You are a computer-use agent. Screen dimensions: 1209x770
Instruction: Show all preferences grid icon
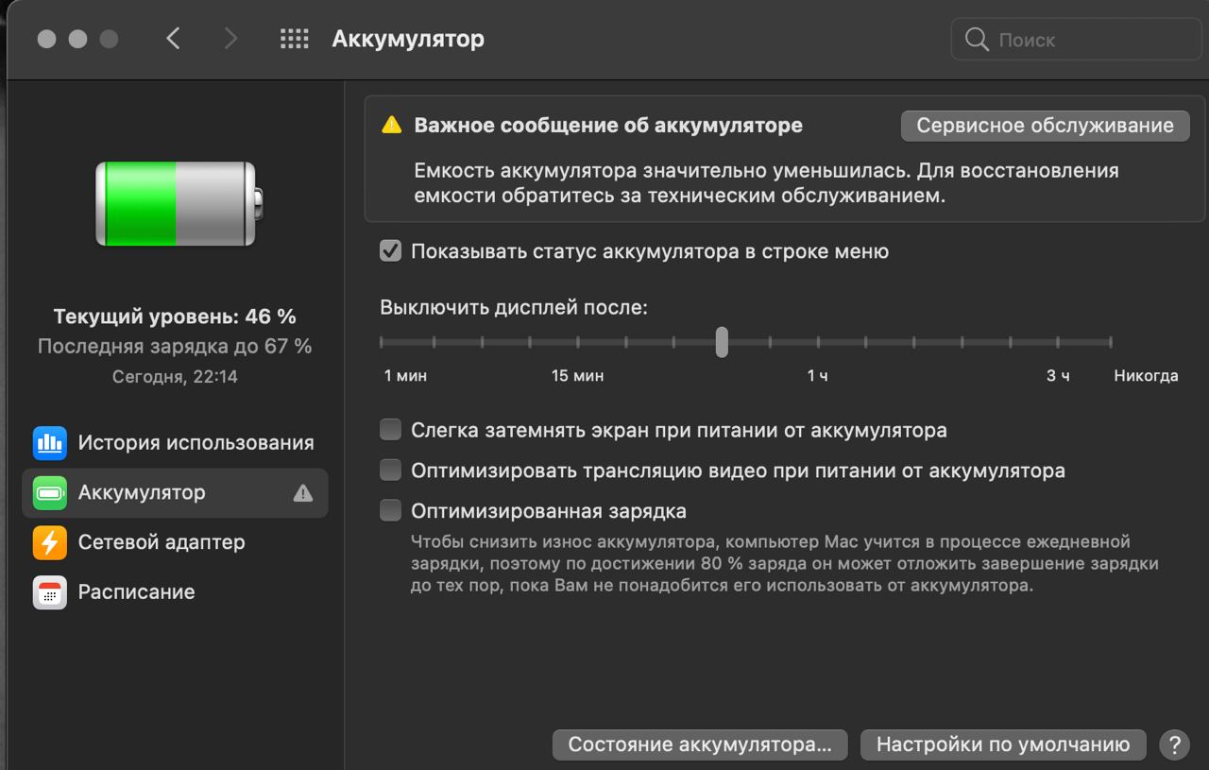(295, 39)
